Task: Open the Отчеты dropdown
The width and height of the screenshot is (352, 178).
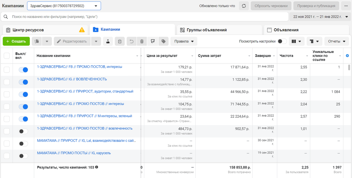Action: click(x=337, y=41)
